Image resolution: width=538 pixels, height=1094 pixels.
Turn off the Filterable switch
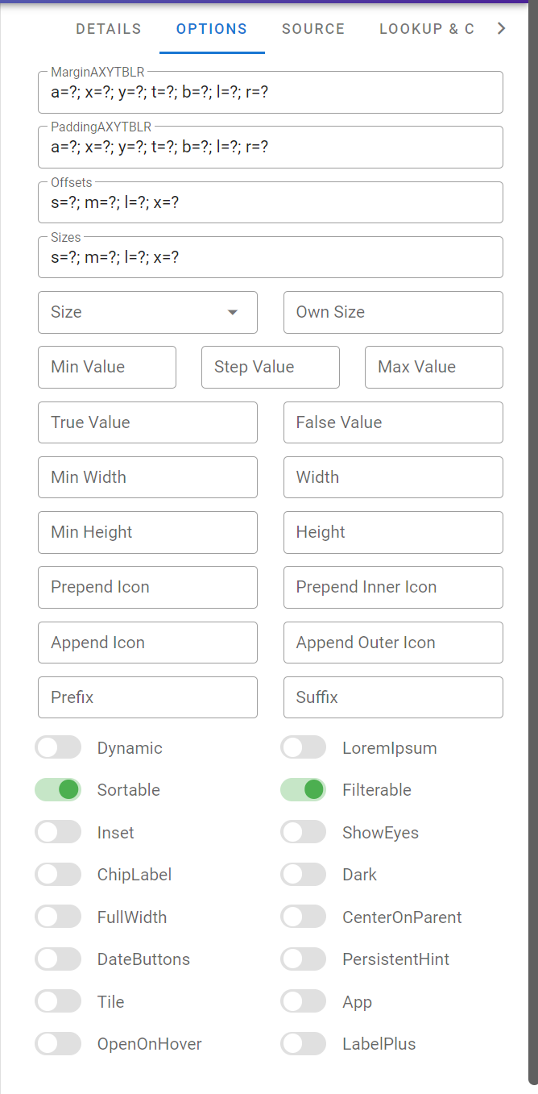pyautogui.click(x=304, y=790)
